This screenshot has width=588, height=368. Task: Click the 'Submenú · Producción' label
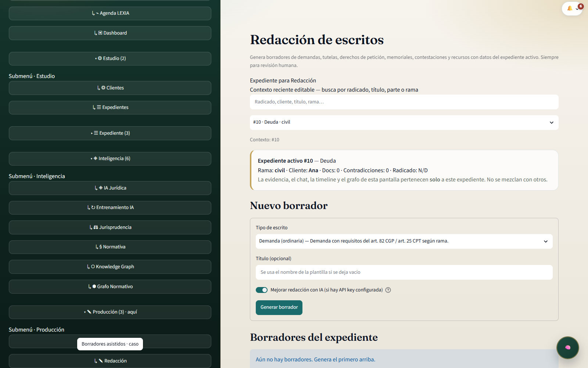[x=36, y=330]
